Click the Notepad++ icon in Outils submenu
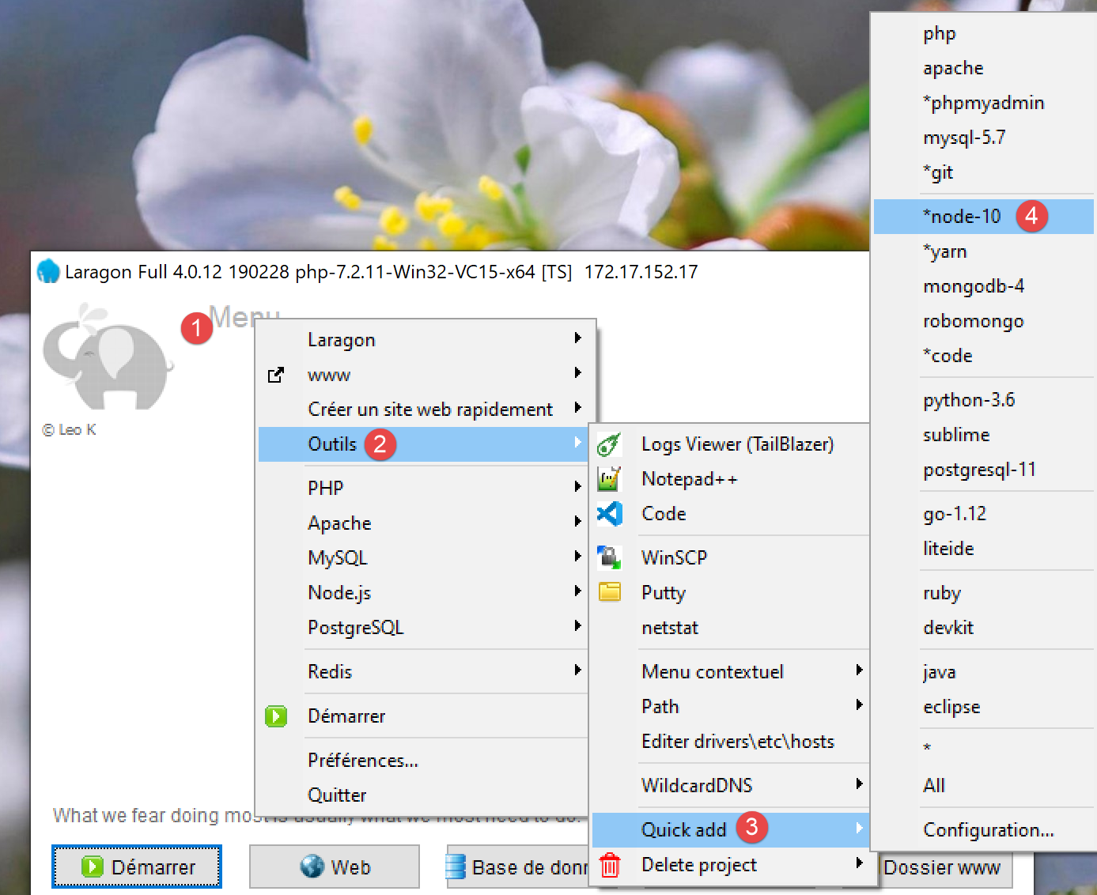1097x895 pixels. click(x=609, y=479)
